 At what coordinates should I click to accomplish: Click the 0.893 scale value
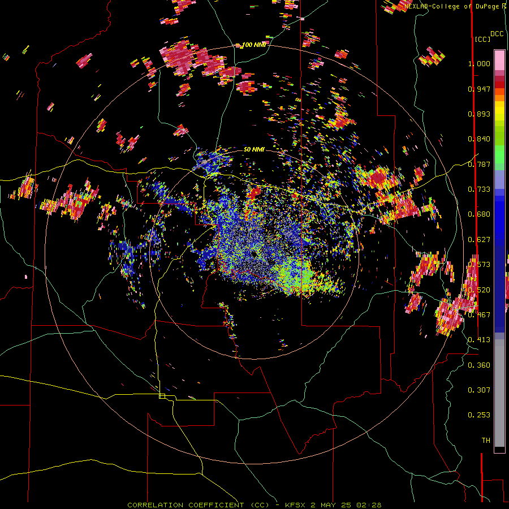(x=479, y=114)
